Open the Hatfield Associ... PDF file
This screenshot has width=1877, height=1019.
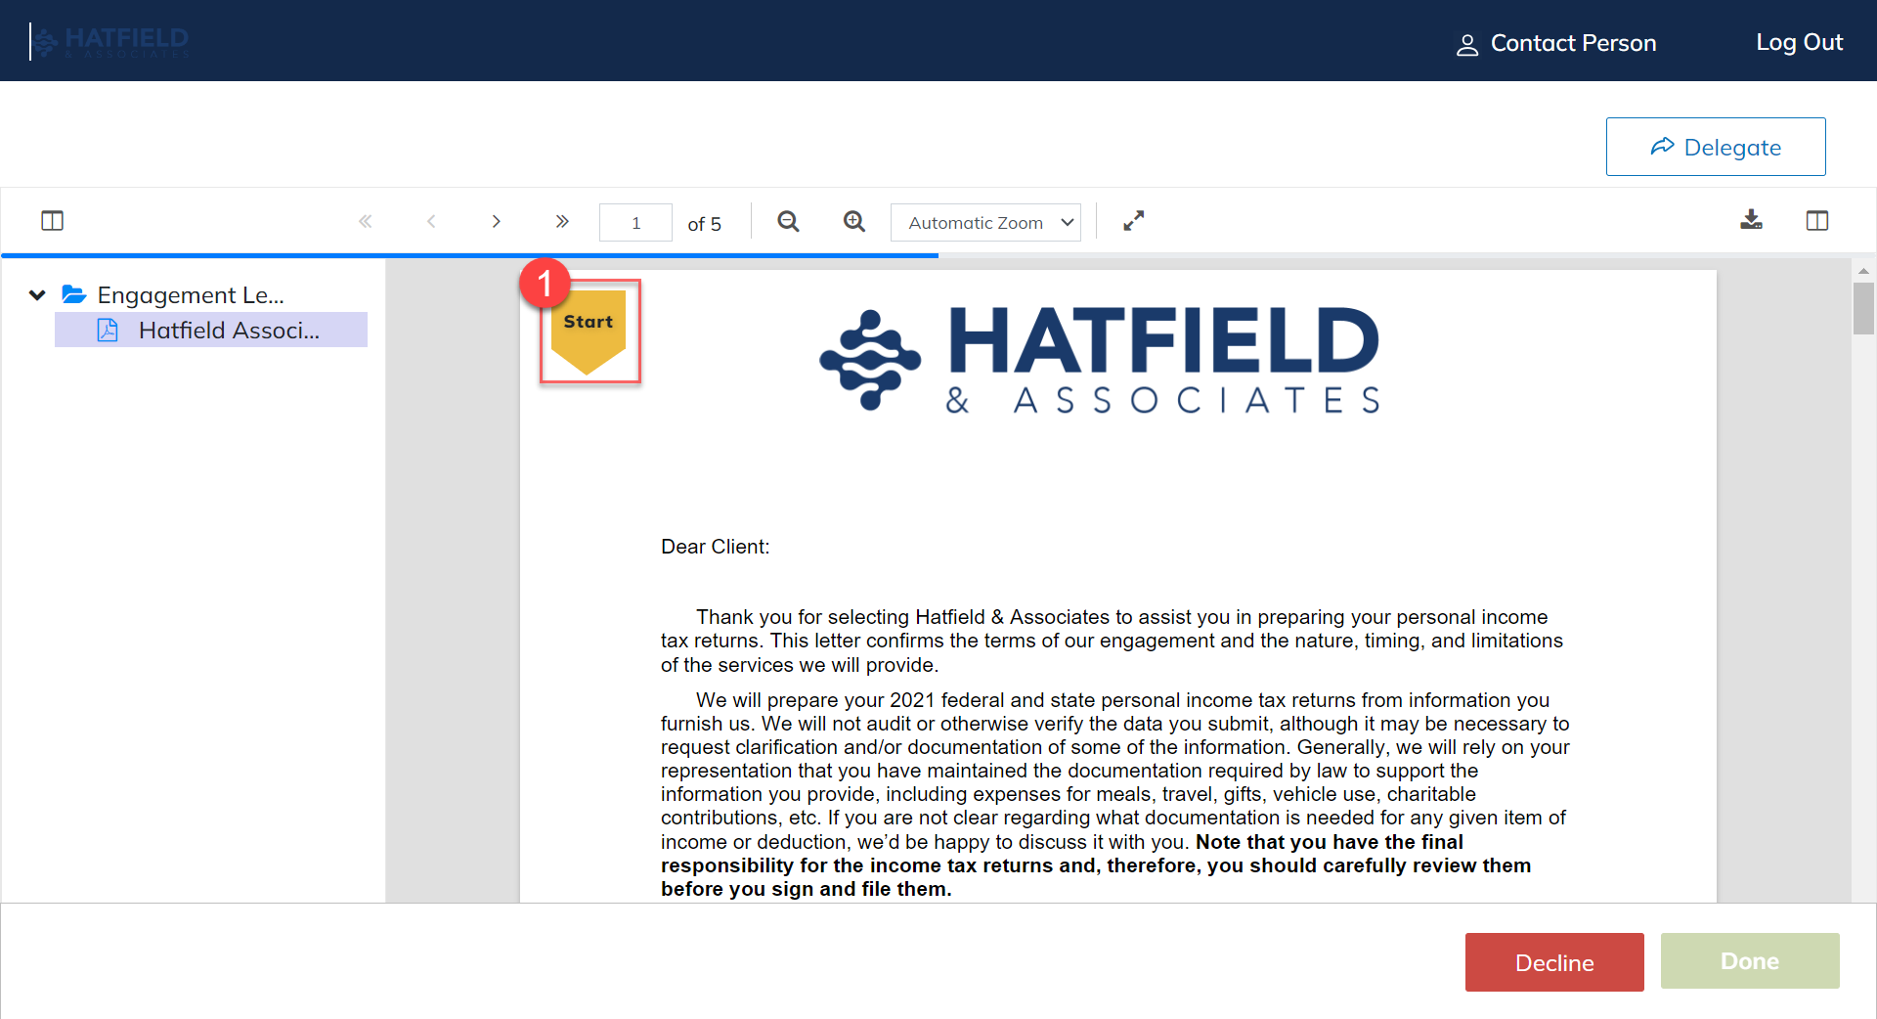tap(211, 330)
